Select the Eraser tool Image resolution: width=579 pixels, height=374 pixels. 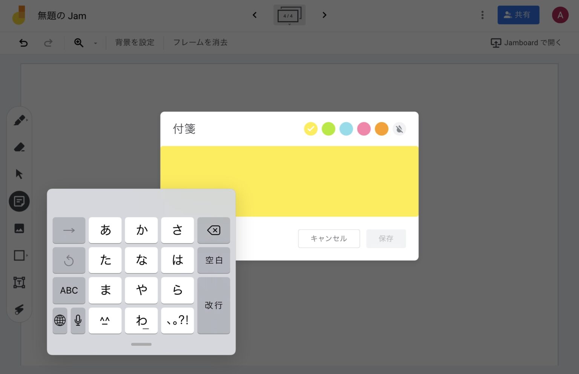tap(19, 147)
